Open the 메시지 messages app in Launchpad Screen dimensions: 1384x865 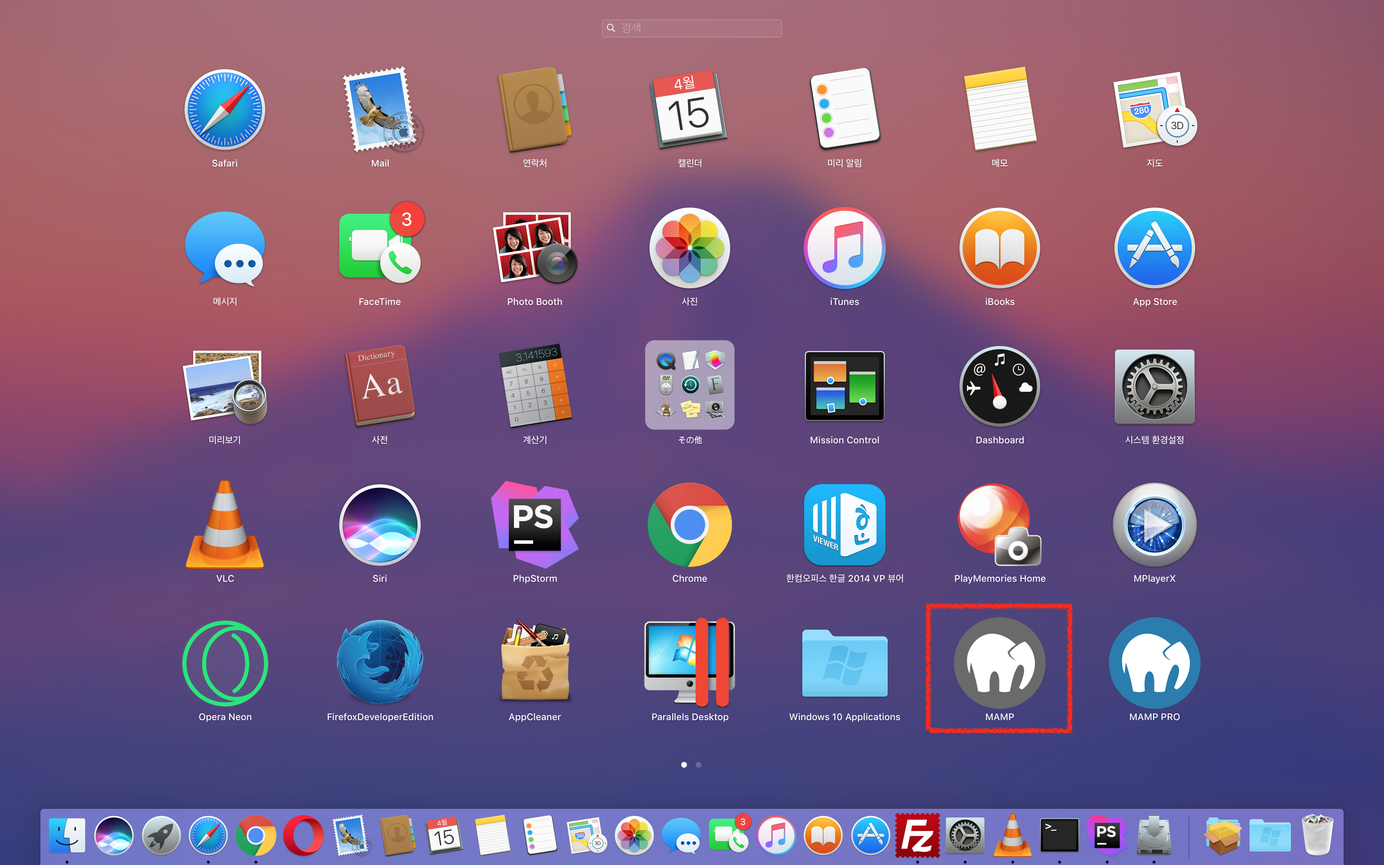225,248
